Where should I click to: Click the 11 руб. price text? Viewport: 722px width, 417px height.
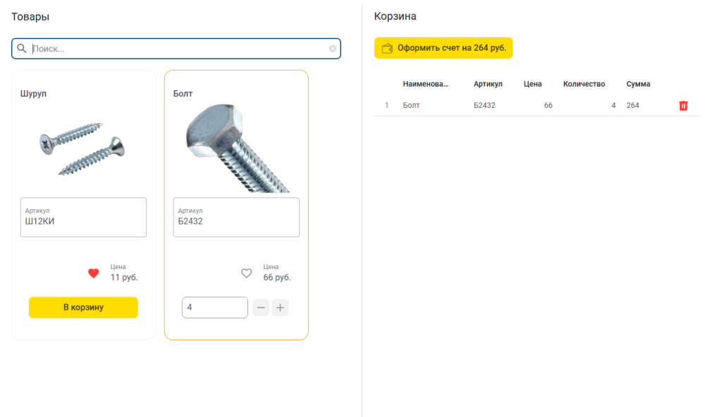tap(124, 278)
